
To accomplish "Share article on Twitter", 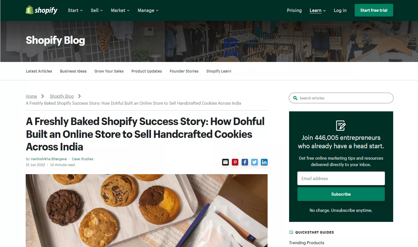I will 254,162.
